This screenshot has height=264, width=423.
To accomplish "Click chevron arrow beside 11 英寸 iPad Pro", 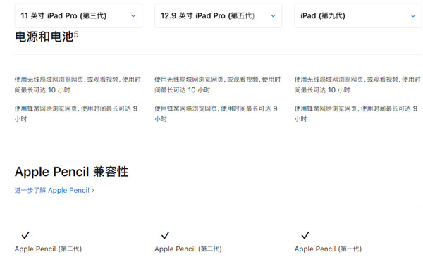I will 133,16.
